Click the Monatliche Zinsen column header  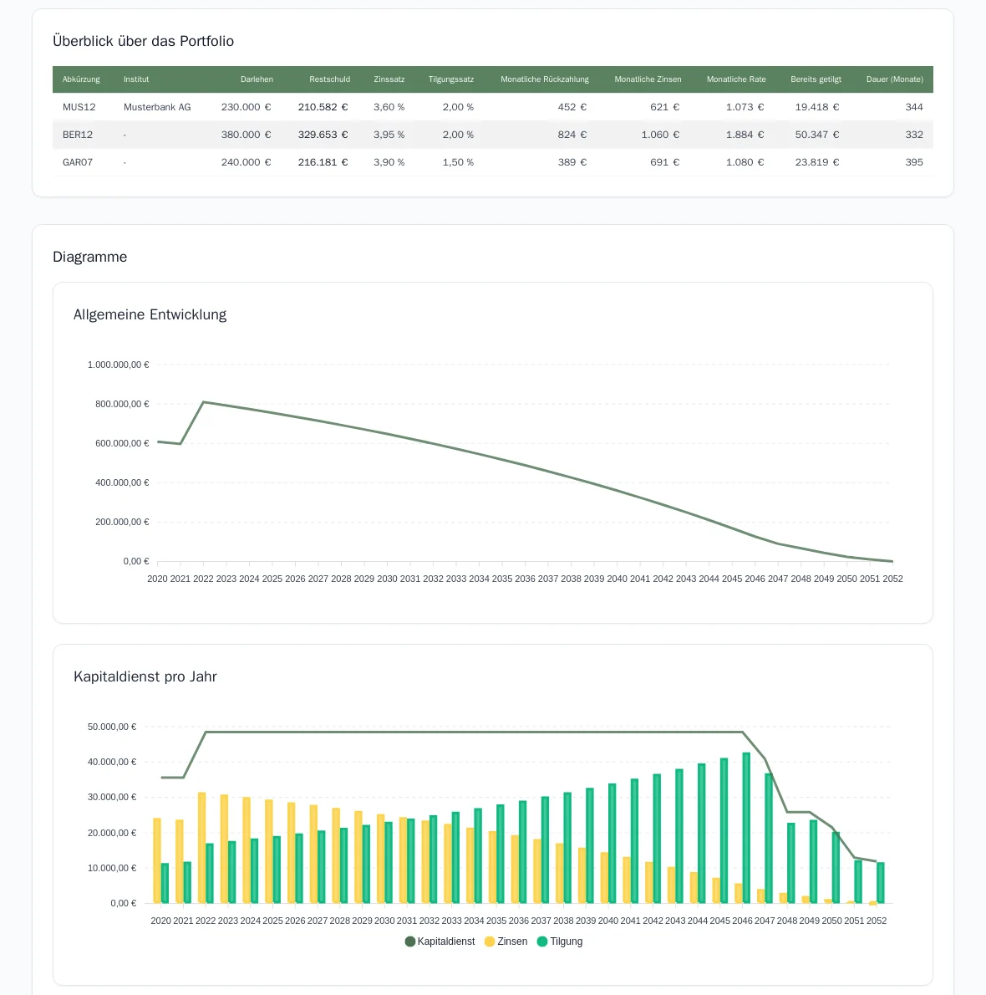pos(648,79)
